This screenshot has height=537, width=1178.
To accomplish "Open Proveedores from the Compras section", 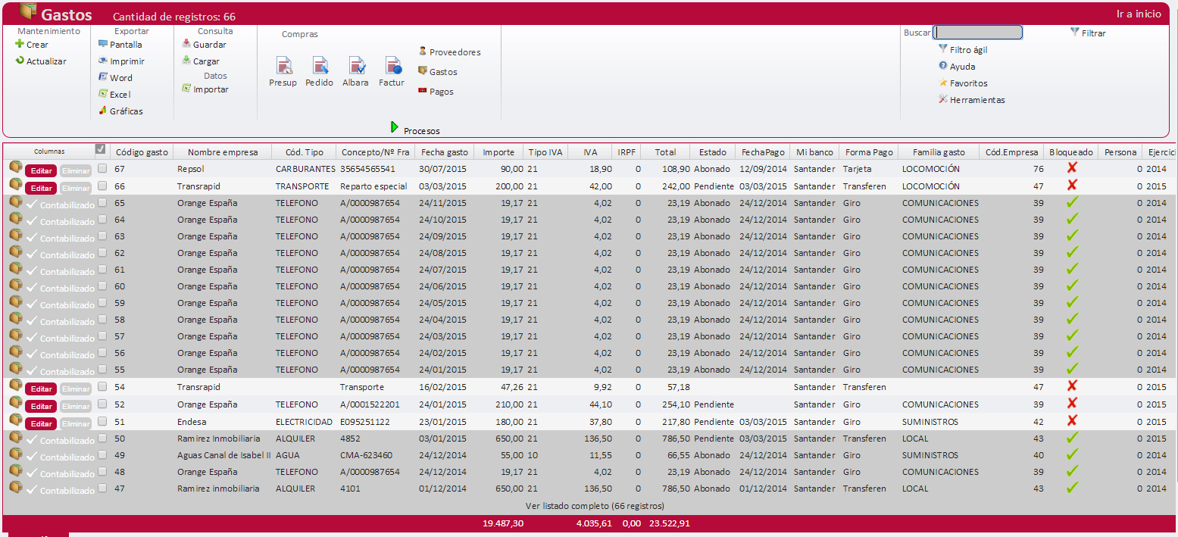I will [x=454, y=52].
